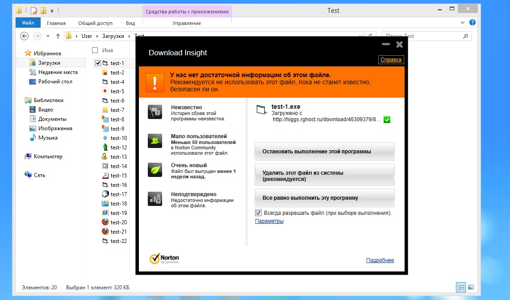This screenshot has height=300, width=510.
Task: Toggle the select-all checkbox near Имя header
Action: [x=95, y=50]
